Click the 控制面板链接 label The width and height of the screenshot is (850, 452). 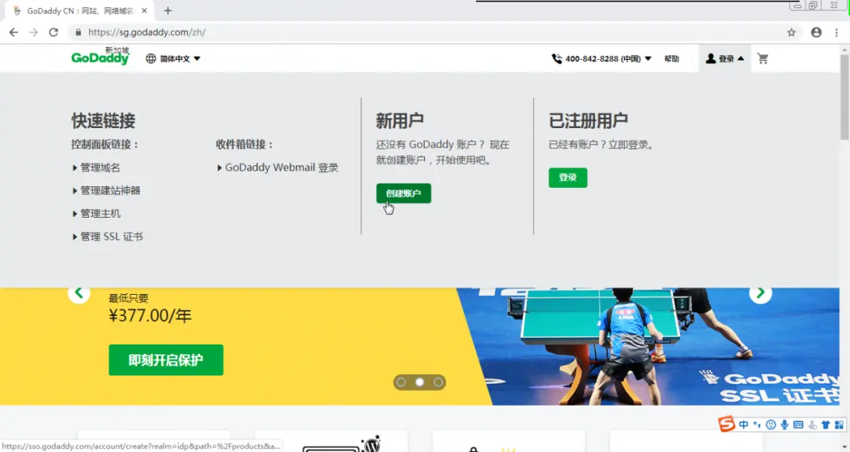105,145
